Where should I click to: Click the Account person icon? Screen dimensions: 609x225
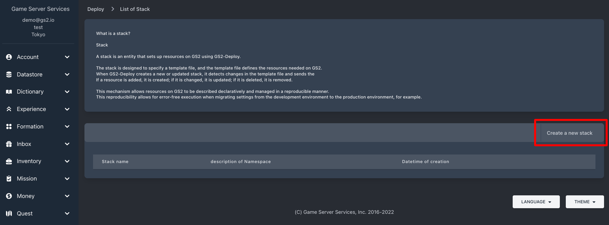pyautogui.click(x=9, y=57)
